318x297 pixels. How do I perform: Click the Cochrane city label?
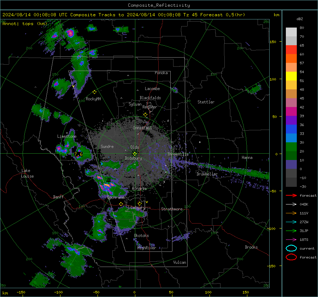(x=116, y=197)
